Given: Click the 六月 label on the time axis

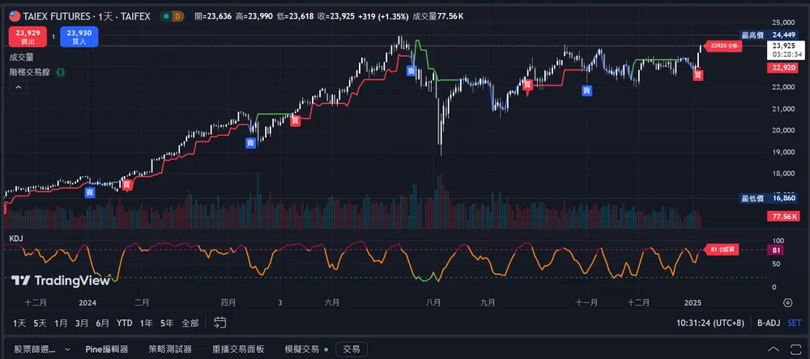Looking at the screenshot, I should click(x=332, y=302).
